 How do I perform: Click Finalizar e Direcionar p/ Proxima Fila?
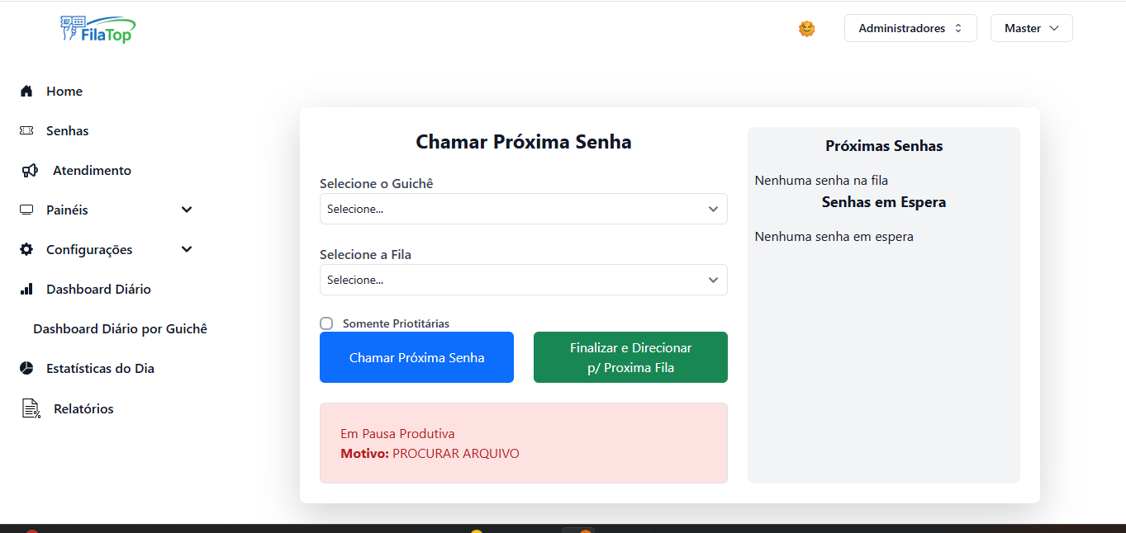click(x=630, y=357)
